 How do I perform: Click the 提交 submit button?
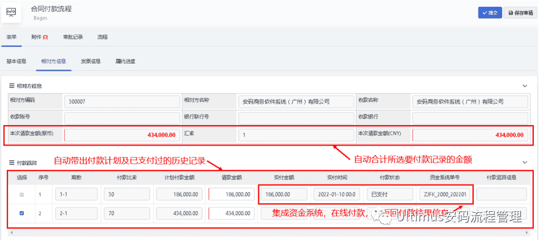click(x=490, y=12)
